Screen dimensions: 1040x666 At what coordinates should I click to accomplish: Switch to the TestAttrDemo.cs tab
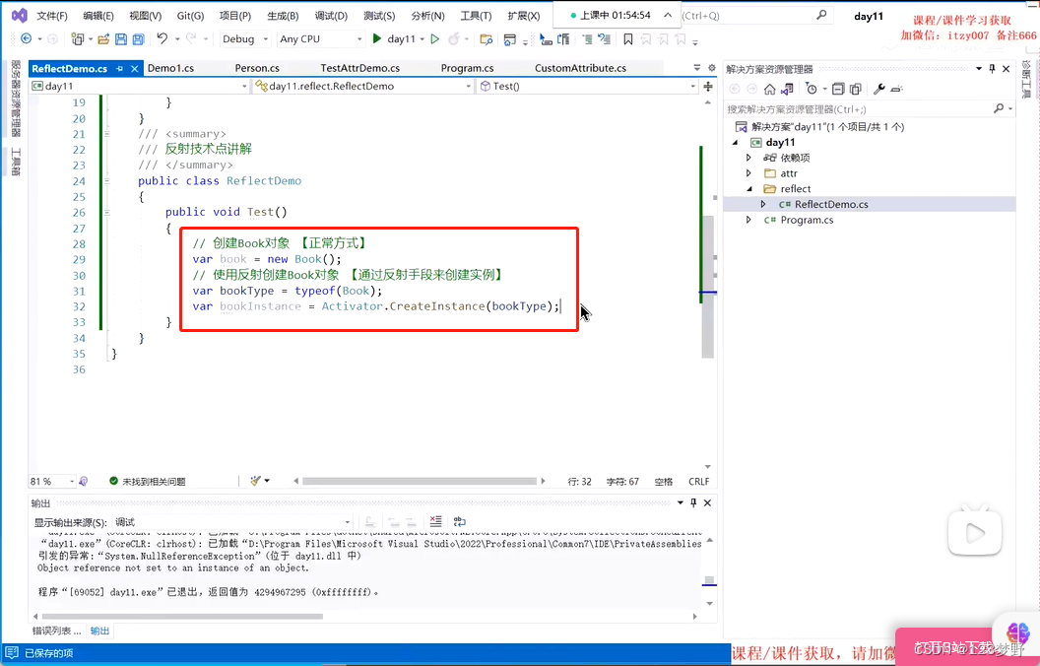pyautogui.click(x=359, y=68)
